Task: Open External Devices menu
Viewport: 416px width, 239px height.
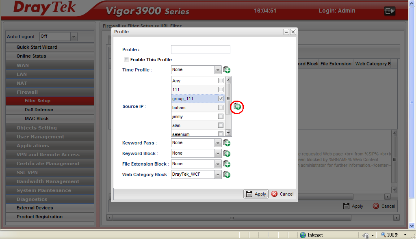Action: click(x=50, y=208)
